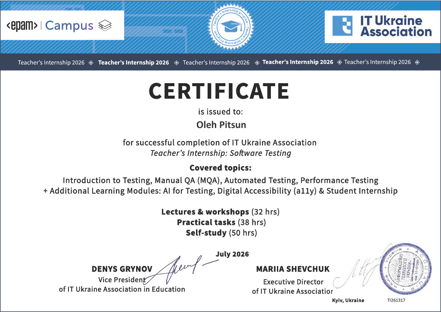Click the '(32 hrs)' value
This screenshot has width=441, height=312.
(265, 212)
